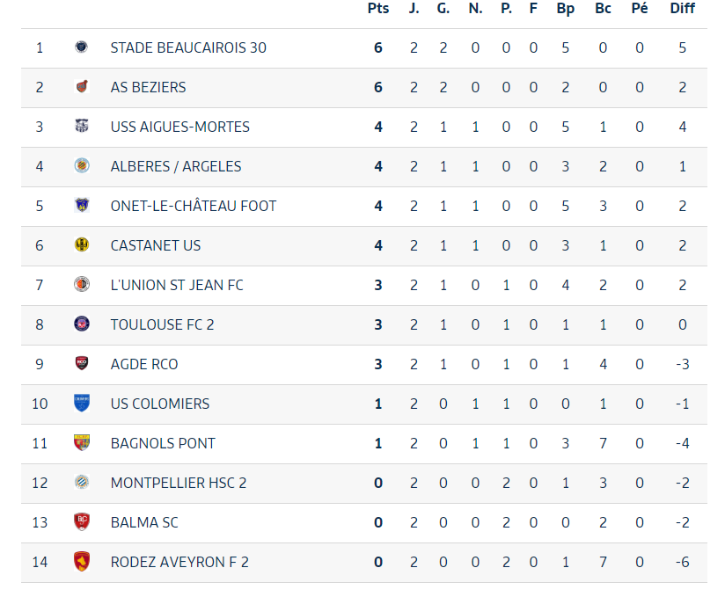Open the USS Aigues-Mortes crest icon

point(81,126)
